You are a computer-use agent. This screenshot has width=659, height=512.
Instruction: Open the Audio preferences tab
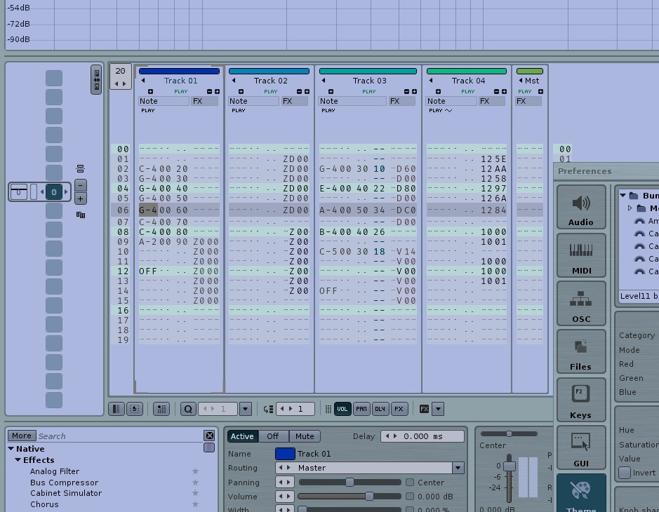(x=581, y=207)
